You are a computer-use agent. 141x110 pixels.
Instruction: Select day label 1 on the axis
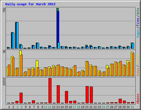coord(9,107)
